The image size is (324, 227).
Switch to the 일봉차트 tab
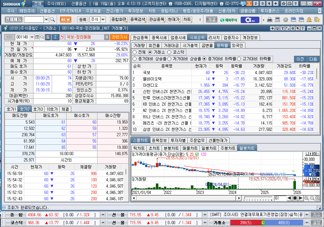pyautogui.click(x=209, y=148)
